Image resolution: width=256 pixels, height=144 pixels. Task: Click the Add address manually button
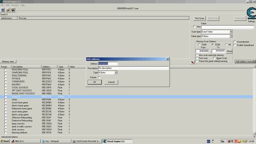(x=245, y=62)
